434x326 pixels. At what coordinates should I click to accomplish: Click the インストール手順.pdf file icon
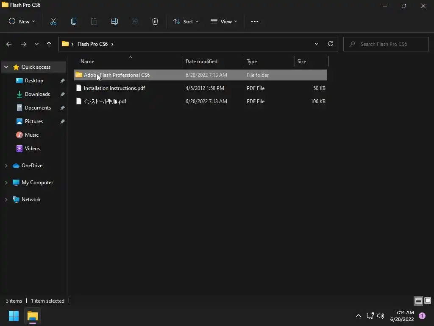point(79,101)
